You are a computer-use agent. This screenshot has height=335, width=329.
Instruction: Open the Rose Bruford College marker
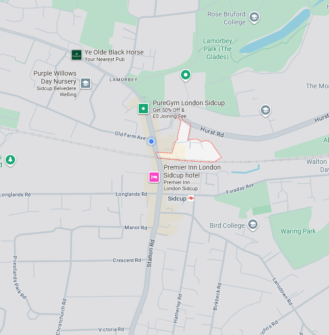pyautogui.click(x=254, y=17)
